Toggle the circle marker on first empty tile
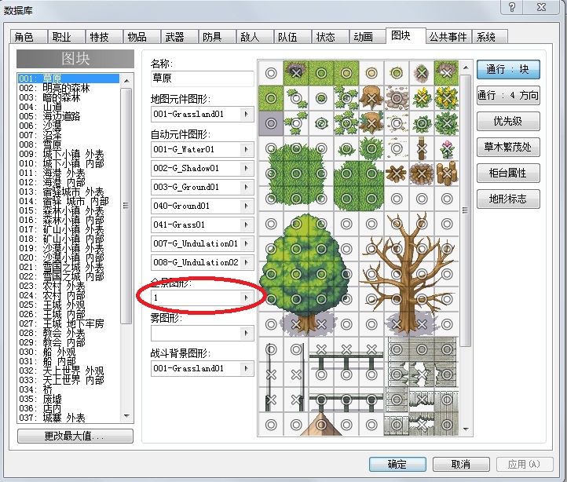567x482 pixels. (271, 73)
